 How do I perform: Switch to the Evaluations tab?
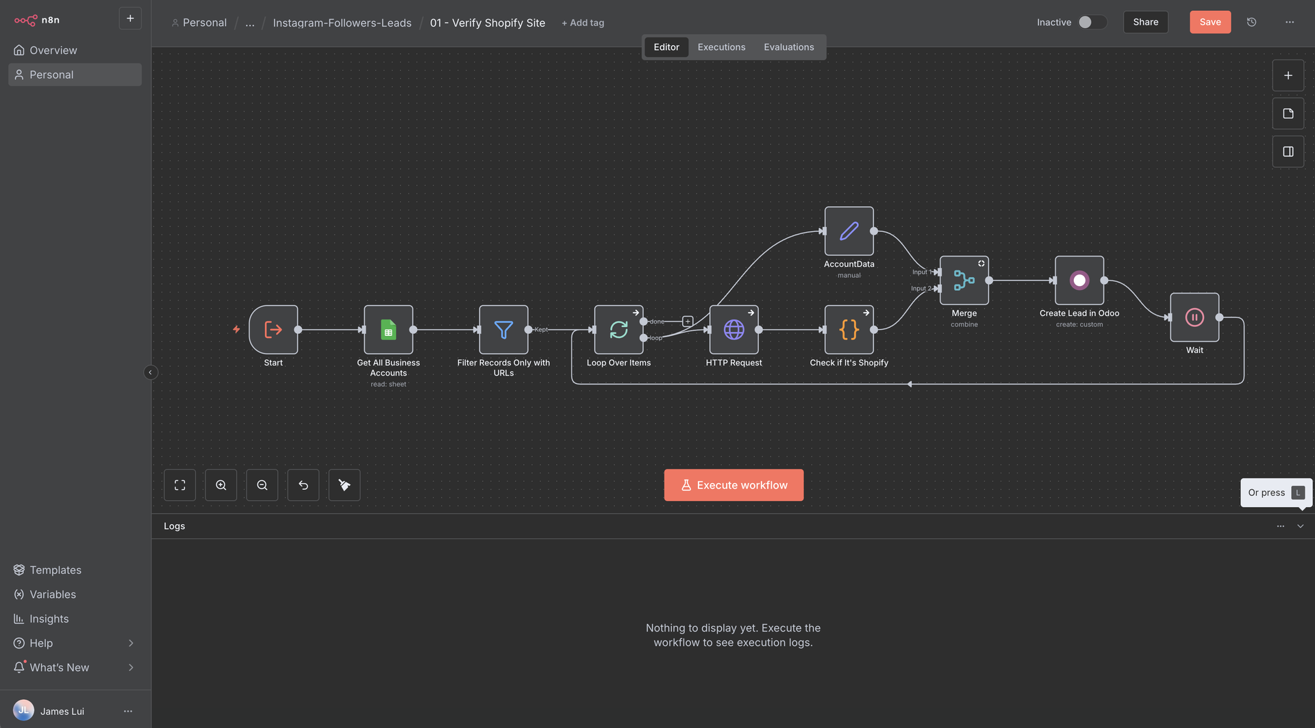788,47
